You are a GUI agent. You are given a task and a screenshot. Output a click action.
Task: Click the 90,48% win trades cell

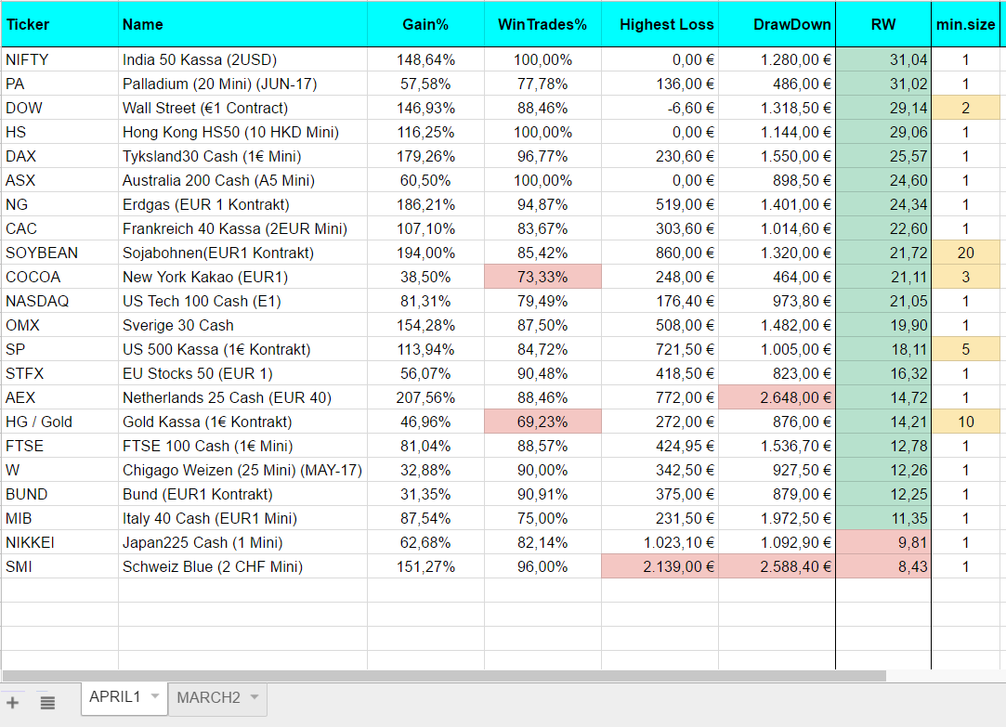[542, 374]
